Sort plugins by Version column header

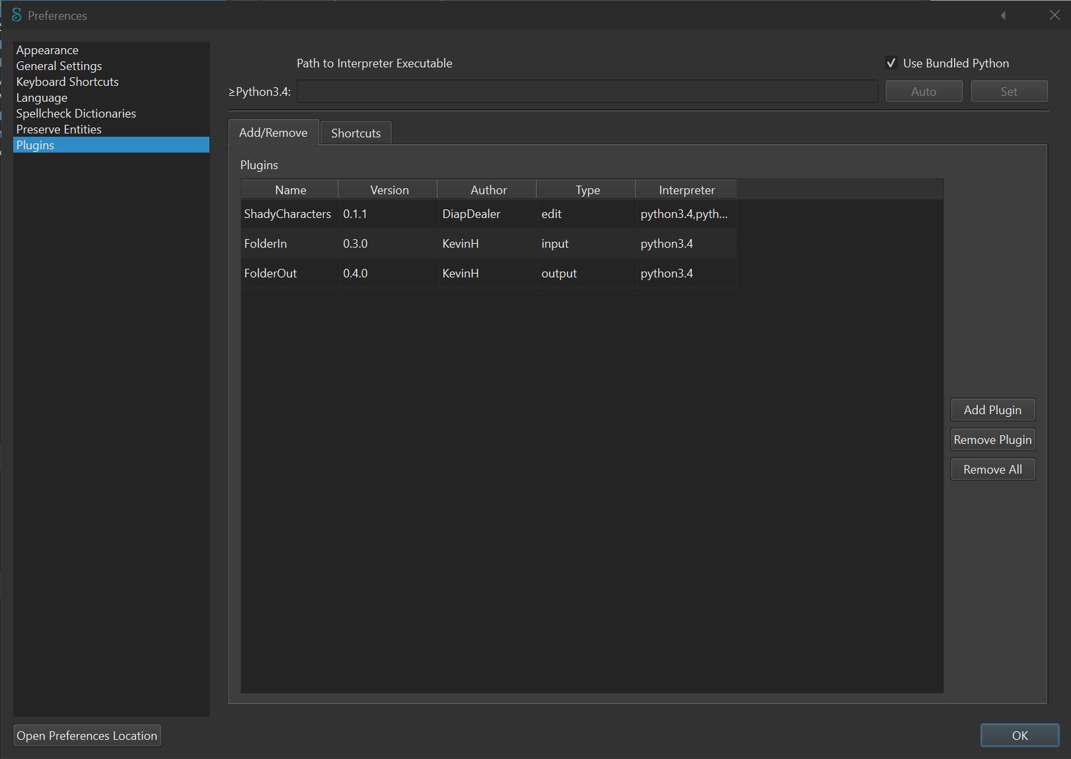(389, 190)
